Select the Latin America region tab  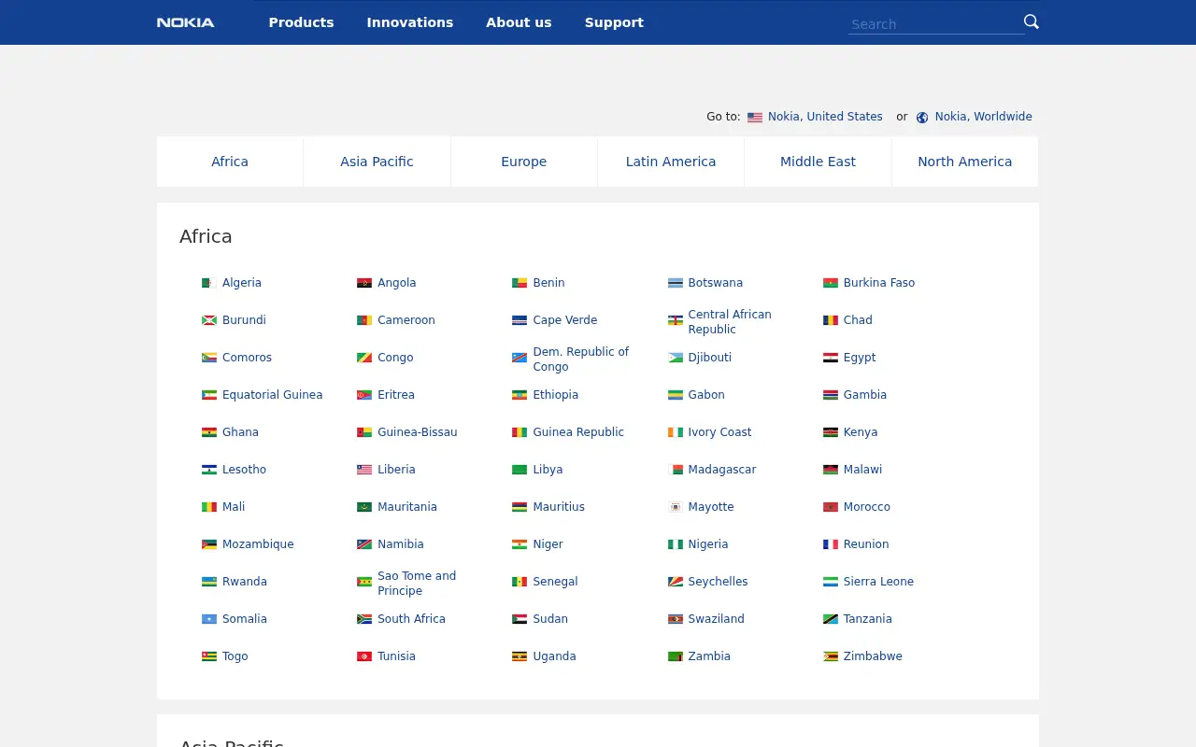(671, 162)
